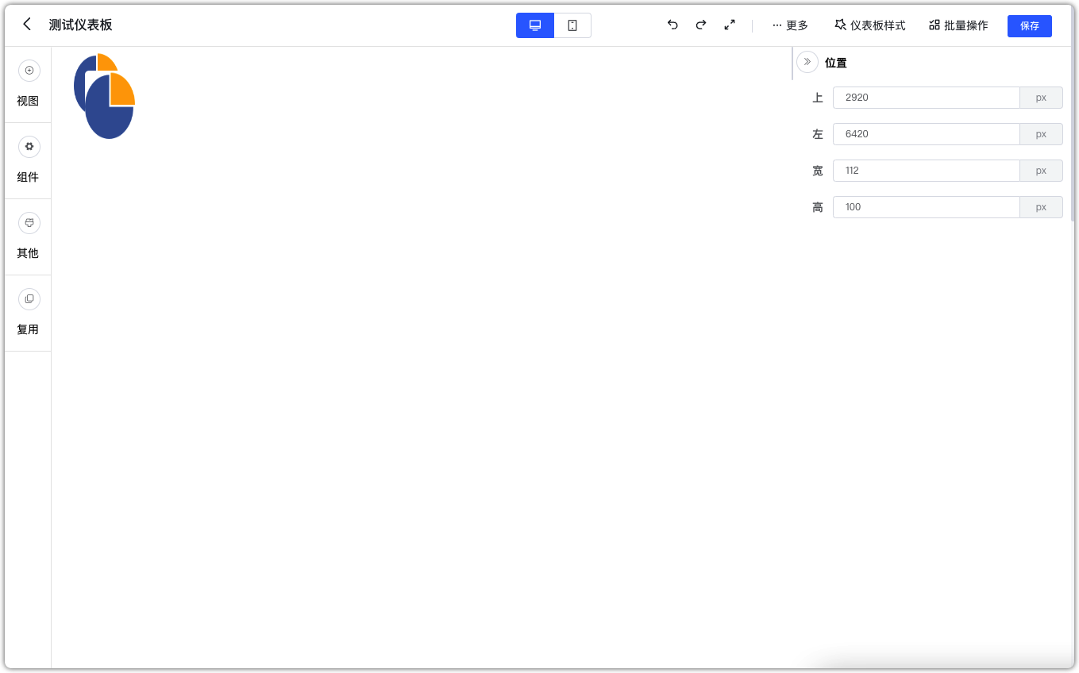Viewport: 1079px width, 673px height.
Task: Open 批量操作 panel
Action: (958, 25)
